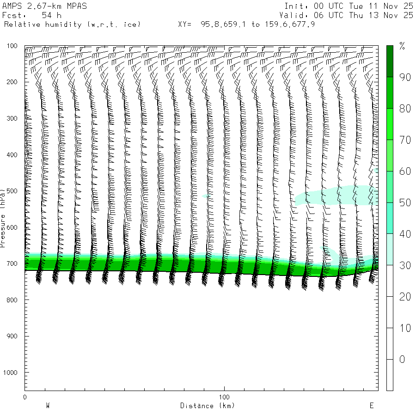Select the 'W' west endpoint label
This screenshot has width=416, height=416.
[x=48, y=406]
